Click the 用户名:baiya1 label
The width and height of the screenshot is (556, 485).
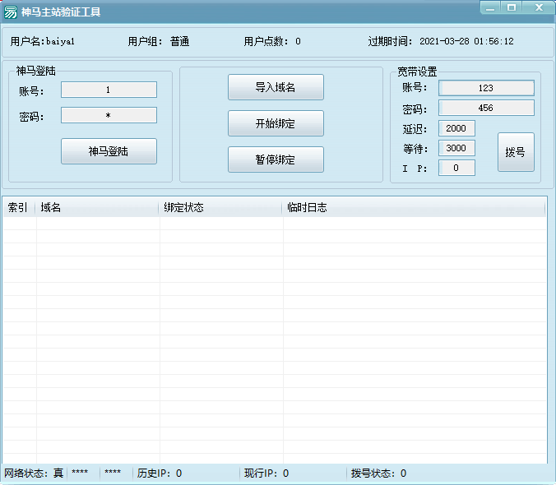coord(43,41)
